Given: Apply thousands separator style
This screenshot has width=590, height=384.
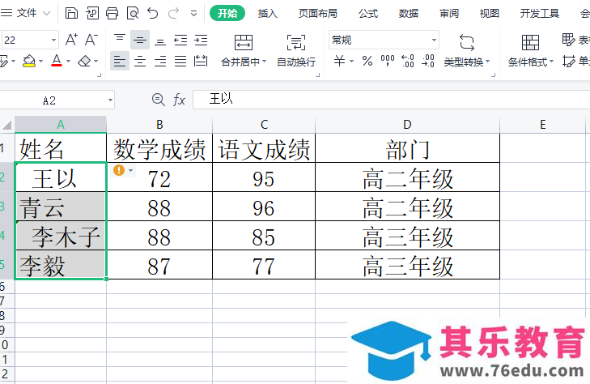Looking at the screenshot, I should [388, 61].
